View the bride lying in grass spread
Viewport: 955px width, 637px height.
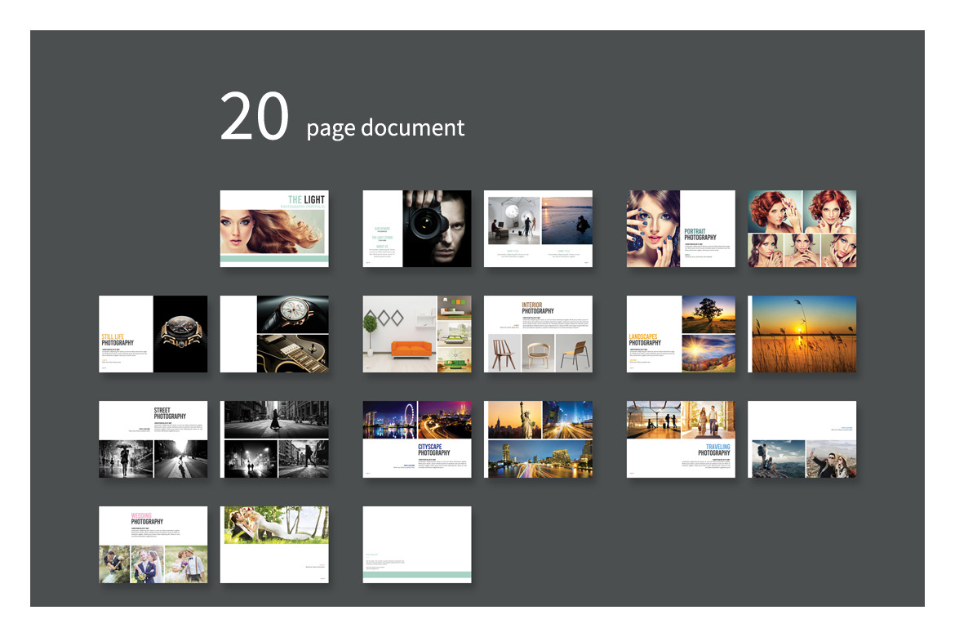click(x=275, y=544)
